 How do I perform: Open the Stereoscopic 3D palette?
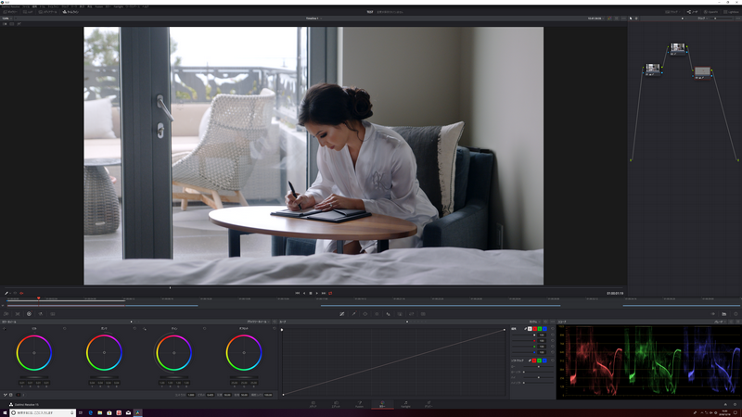click(x=423, y=314)
